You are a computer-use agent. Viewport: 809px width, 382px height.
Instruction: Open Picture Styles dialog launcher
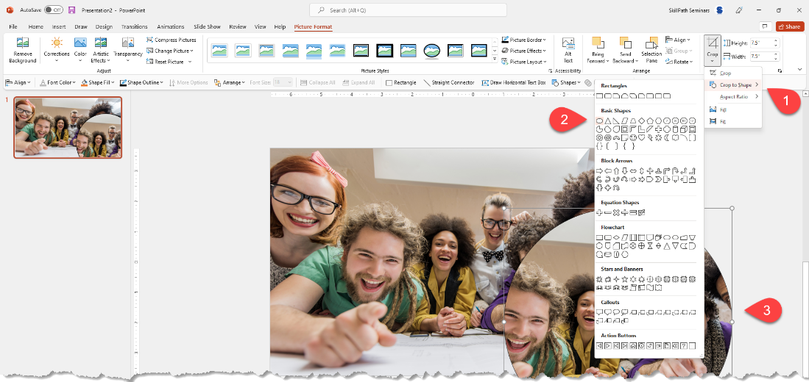550,71
